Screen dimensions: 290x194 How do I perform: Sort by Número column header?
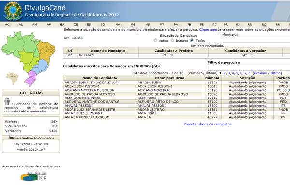tap(212, 78)
